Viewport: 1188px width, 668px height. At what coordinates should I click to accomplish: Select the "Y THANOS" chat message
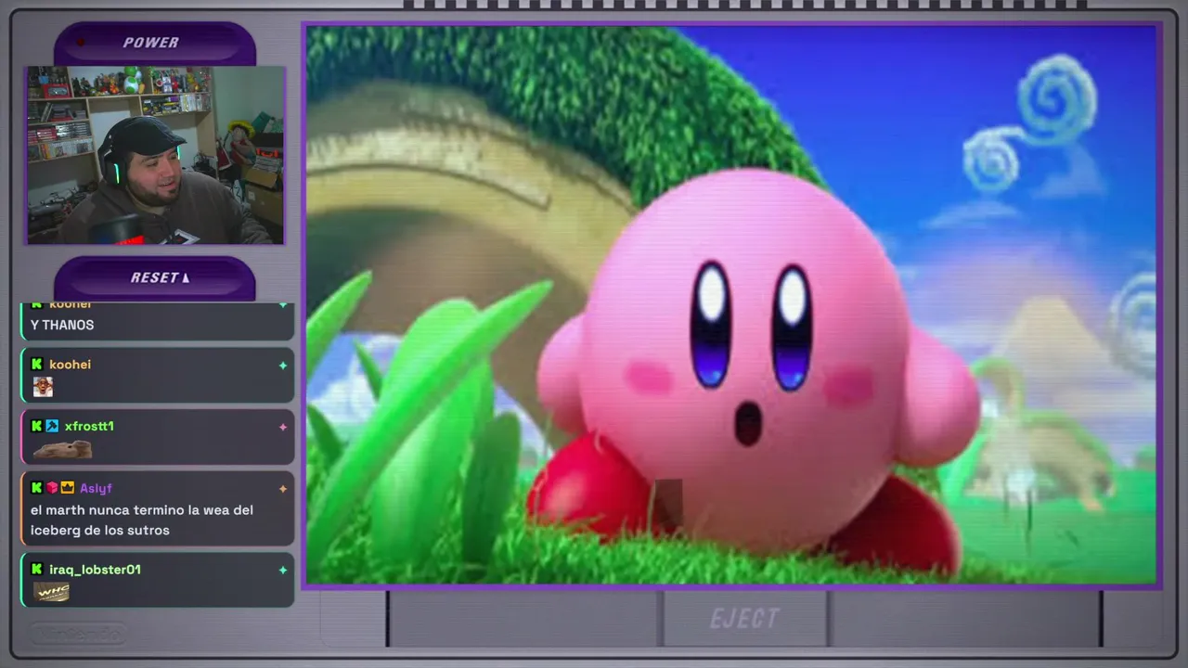tap(62, 325)
